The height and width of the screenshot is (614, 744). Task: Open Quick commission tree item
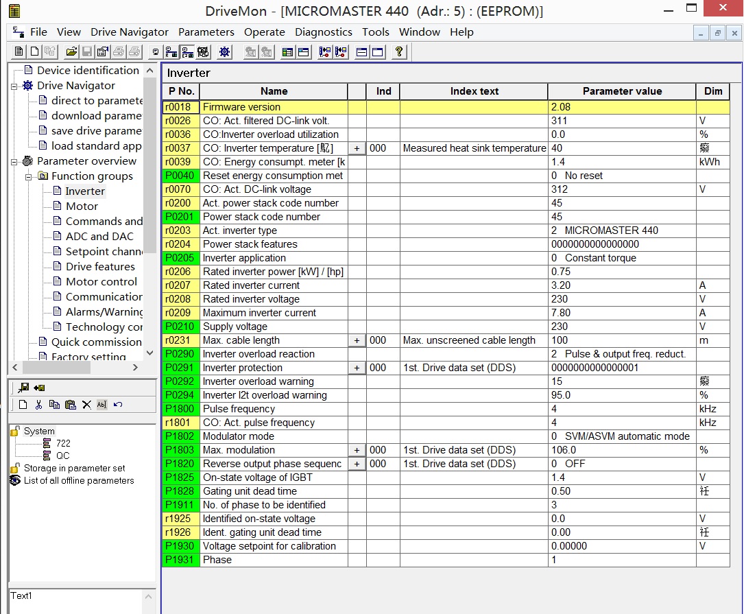point(96,342)
